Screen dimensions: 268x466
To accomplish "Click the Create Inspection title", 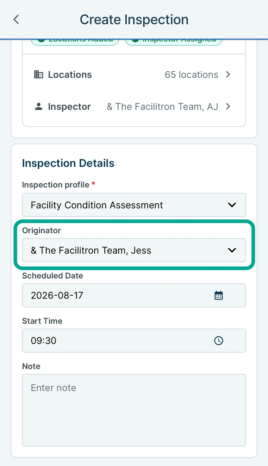I will point(134,20).
